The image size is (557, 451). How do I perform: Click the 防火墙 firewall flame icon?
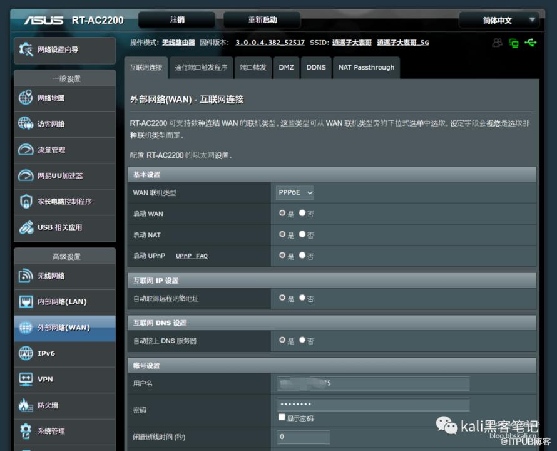26,405
